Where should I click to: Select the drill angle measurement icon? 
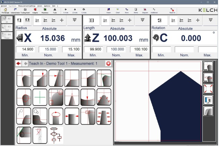40,135
